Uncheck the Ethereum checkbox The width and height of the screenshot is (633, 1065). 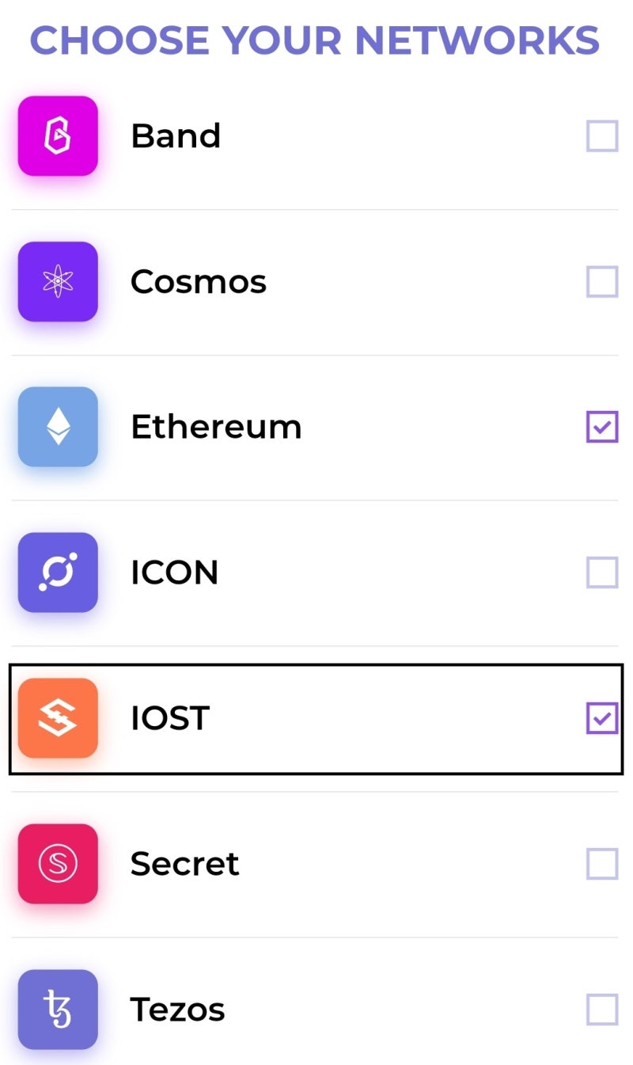(602, 428)
